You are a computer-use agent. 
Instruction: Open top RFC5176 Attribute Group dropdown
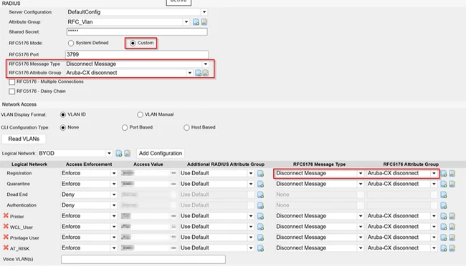[x=189, y=73]
